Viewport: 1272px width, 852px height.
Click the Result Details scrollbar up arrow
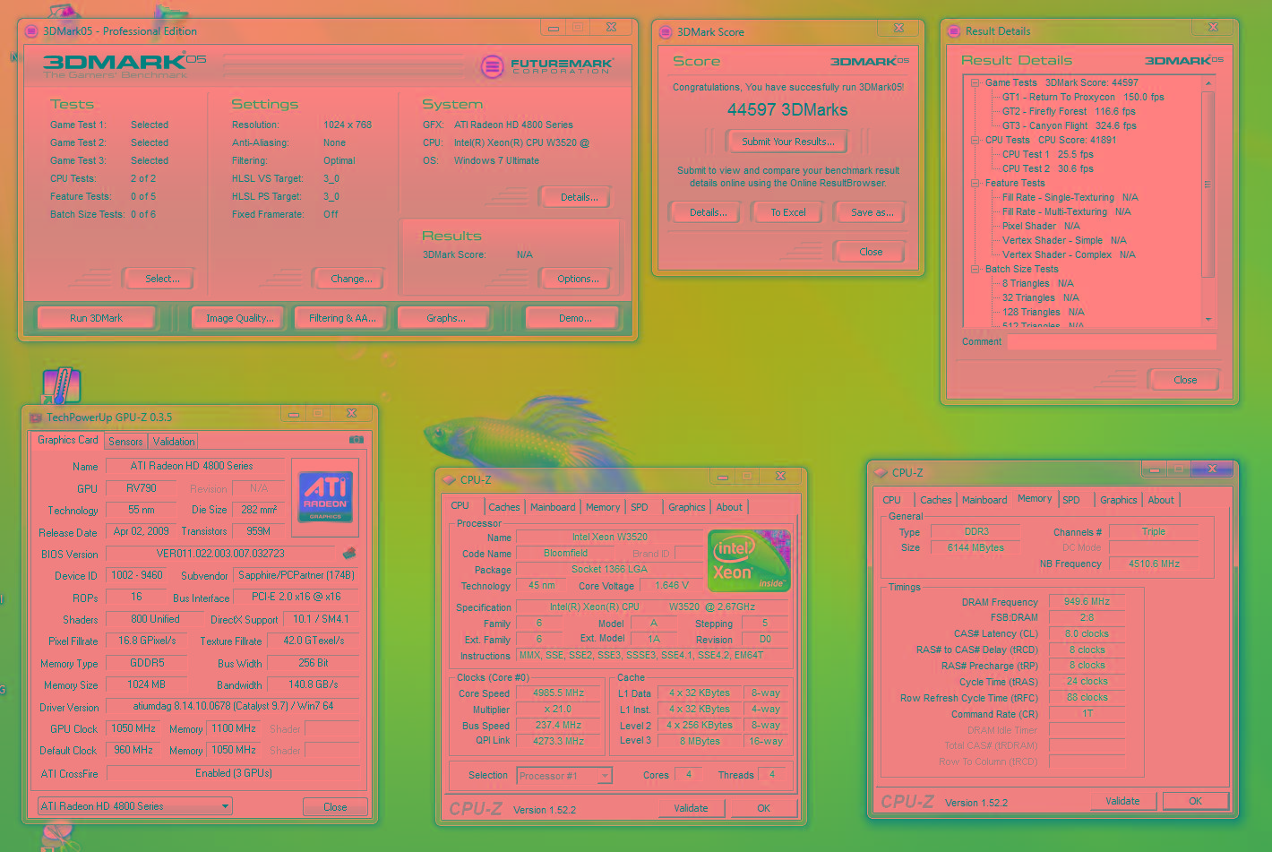(1208, 83)
